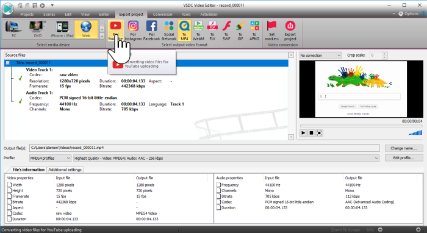Expand the media device gallery list
427x233 pixels.
pyautogui.click(x=102, y=36)
